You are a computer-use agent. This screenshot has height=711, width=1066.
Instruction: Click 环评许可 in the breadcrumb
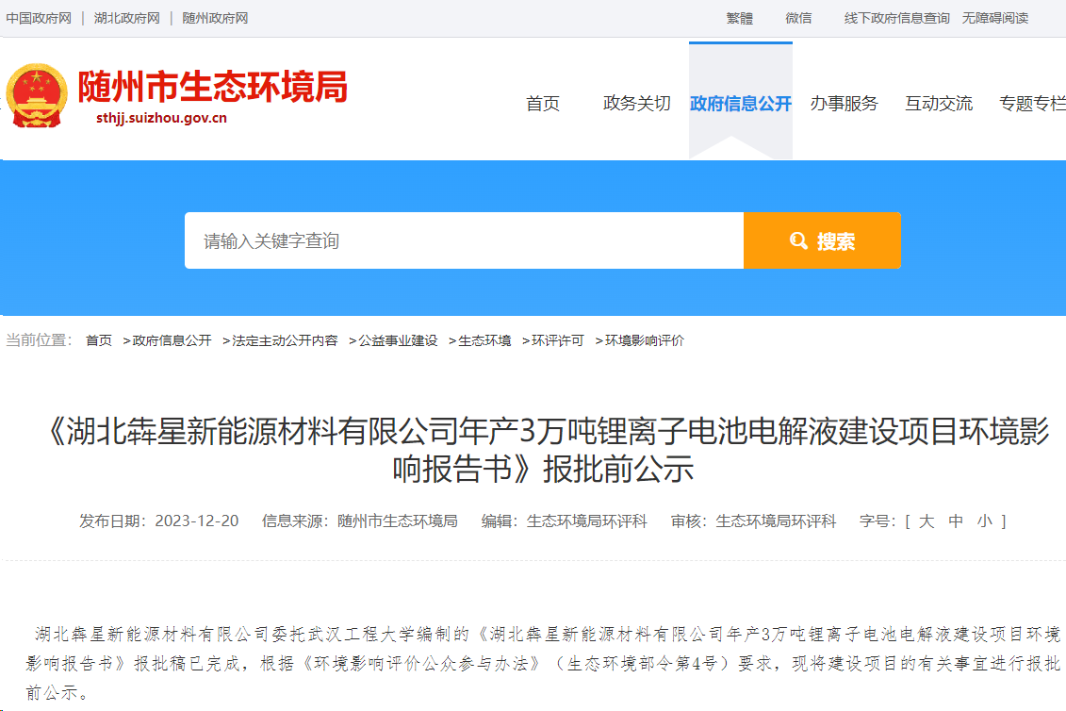coord(557,340)
